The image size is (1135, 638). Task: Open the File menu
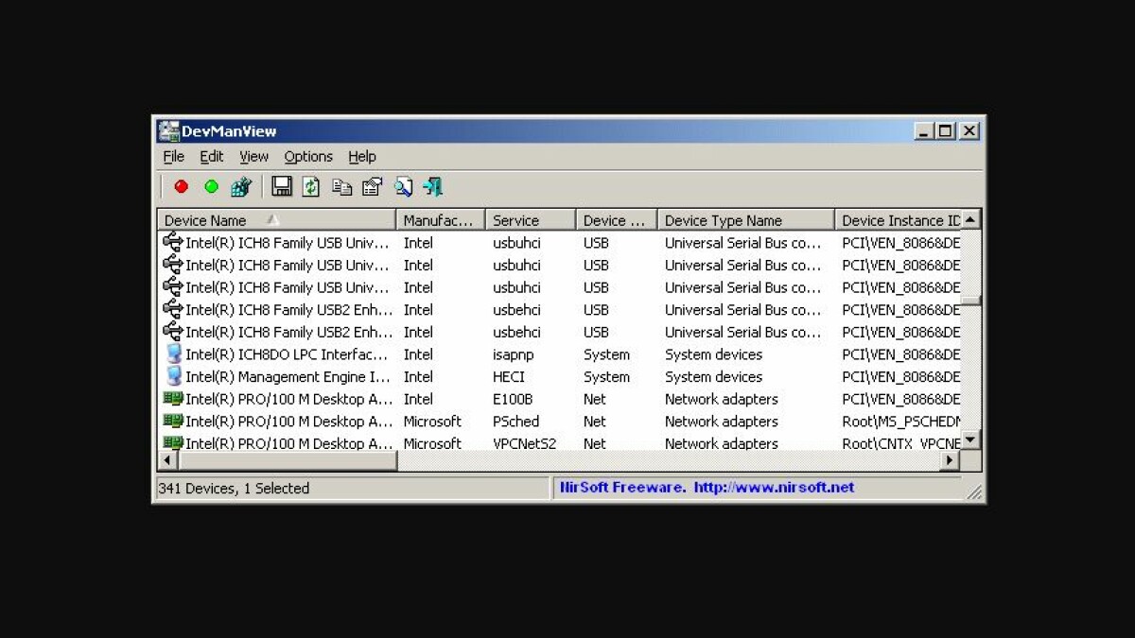[173, 157]
